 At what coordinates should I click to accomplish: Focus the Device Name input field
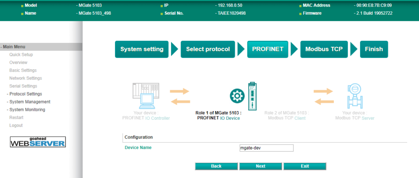point(266,148)
